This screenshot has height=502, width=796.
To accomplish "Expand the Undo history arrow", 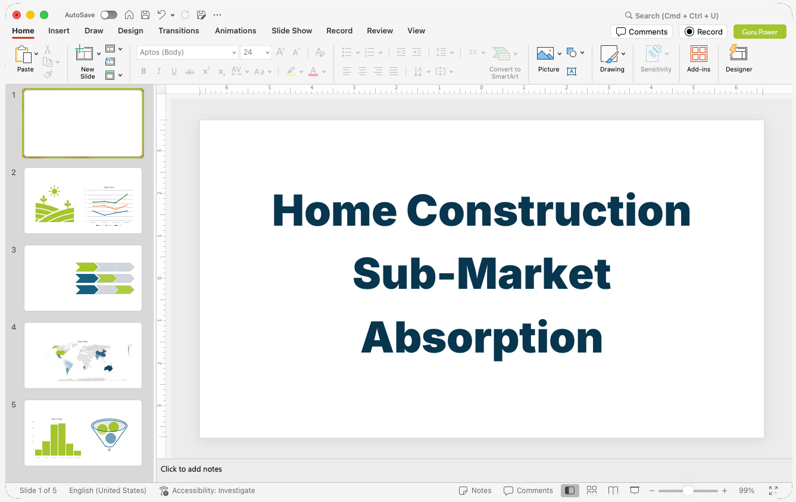I will 173,15.
